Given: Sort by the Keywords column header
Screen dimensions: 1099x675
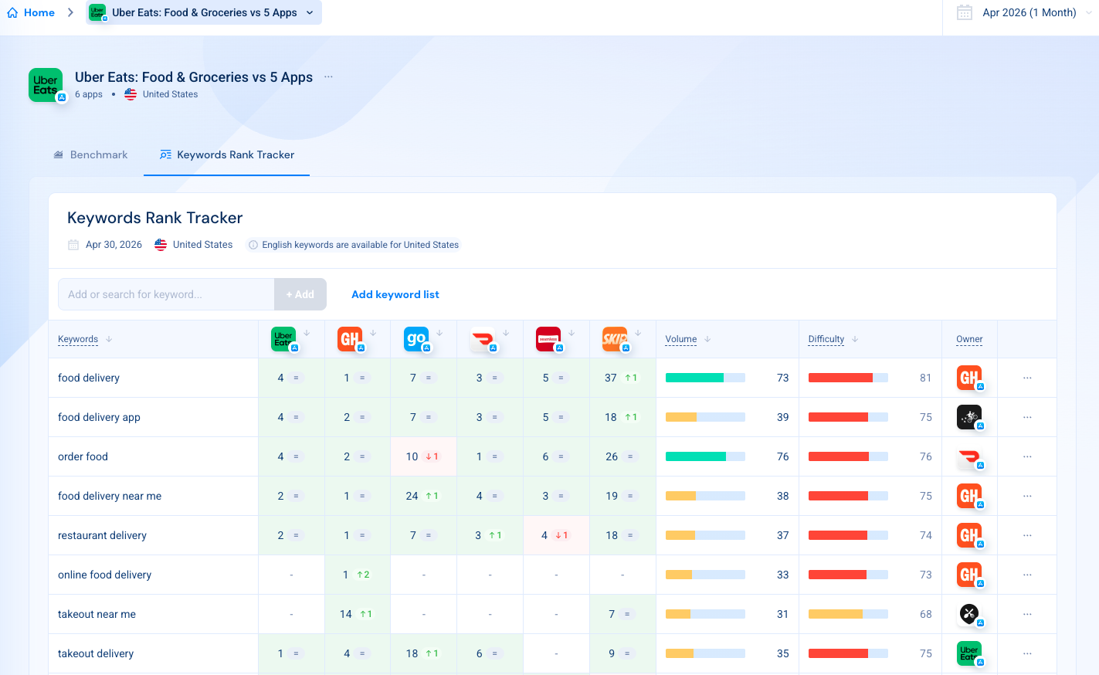Looking at the screenshot, I should [x=78, y=339].
